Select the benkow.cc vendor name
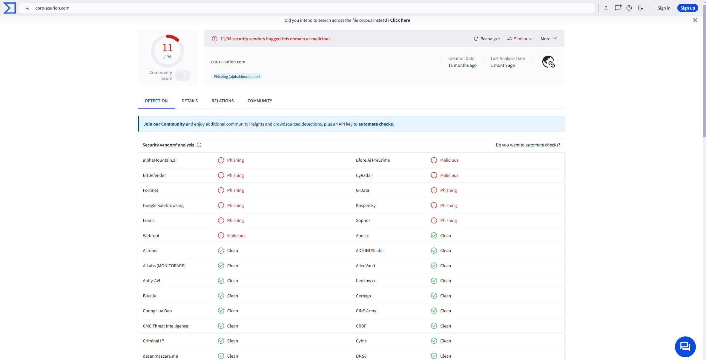Screen dimensions: 706x360 pyautogui.click(x=366, y=281)
